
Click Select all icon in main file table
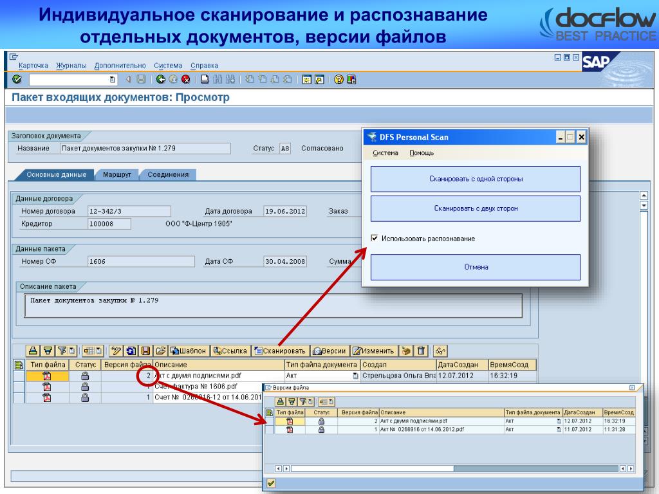(19, 365)
